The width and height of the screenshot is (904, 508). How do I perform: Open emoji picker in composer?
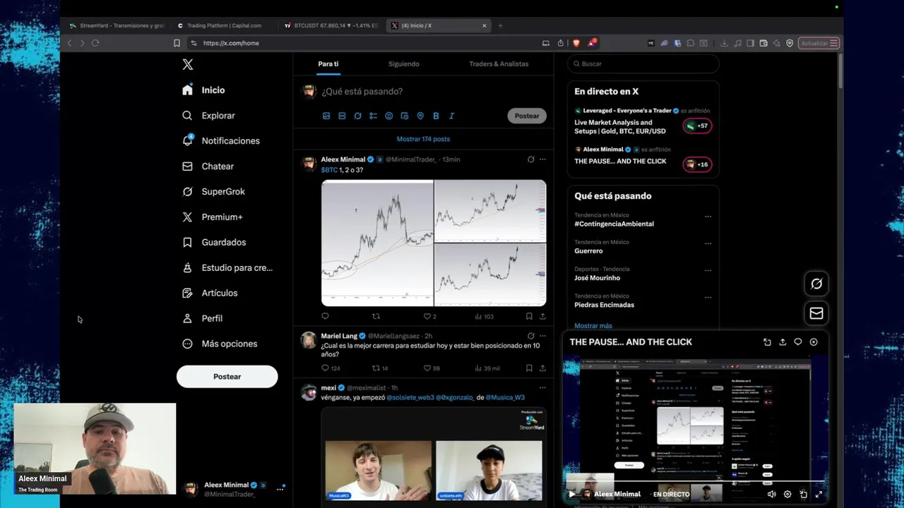[x=388, y=116]
